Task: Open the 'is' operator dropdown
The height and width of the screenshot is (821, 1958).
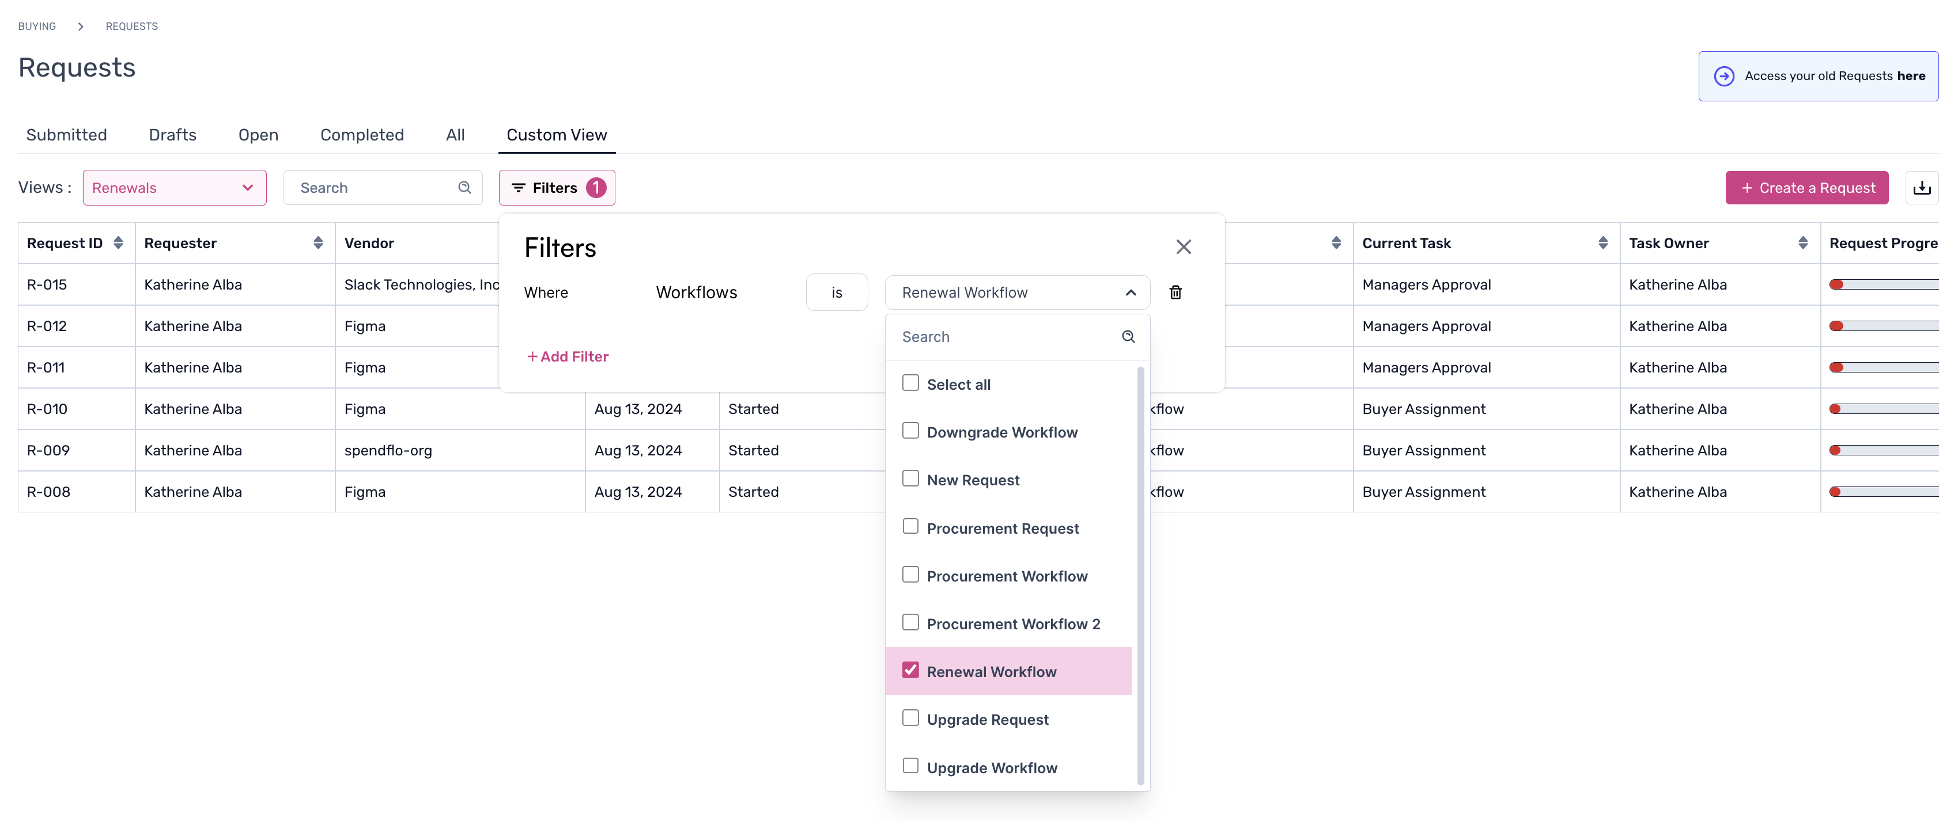Action: [x=836, y=292]
